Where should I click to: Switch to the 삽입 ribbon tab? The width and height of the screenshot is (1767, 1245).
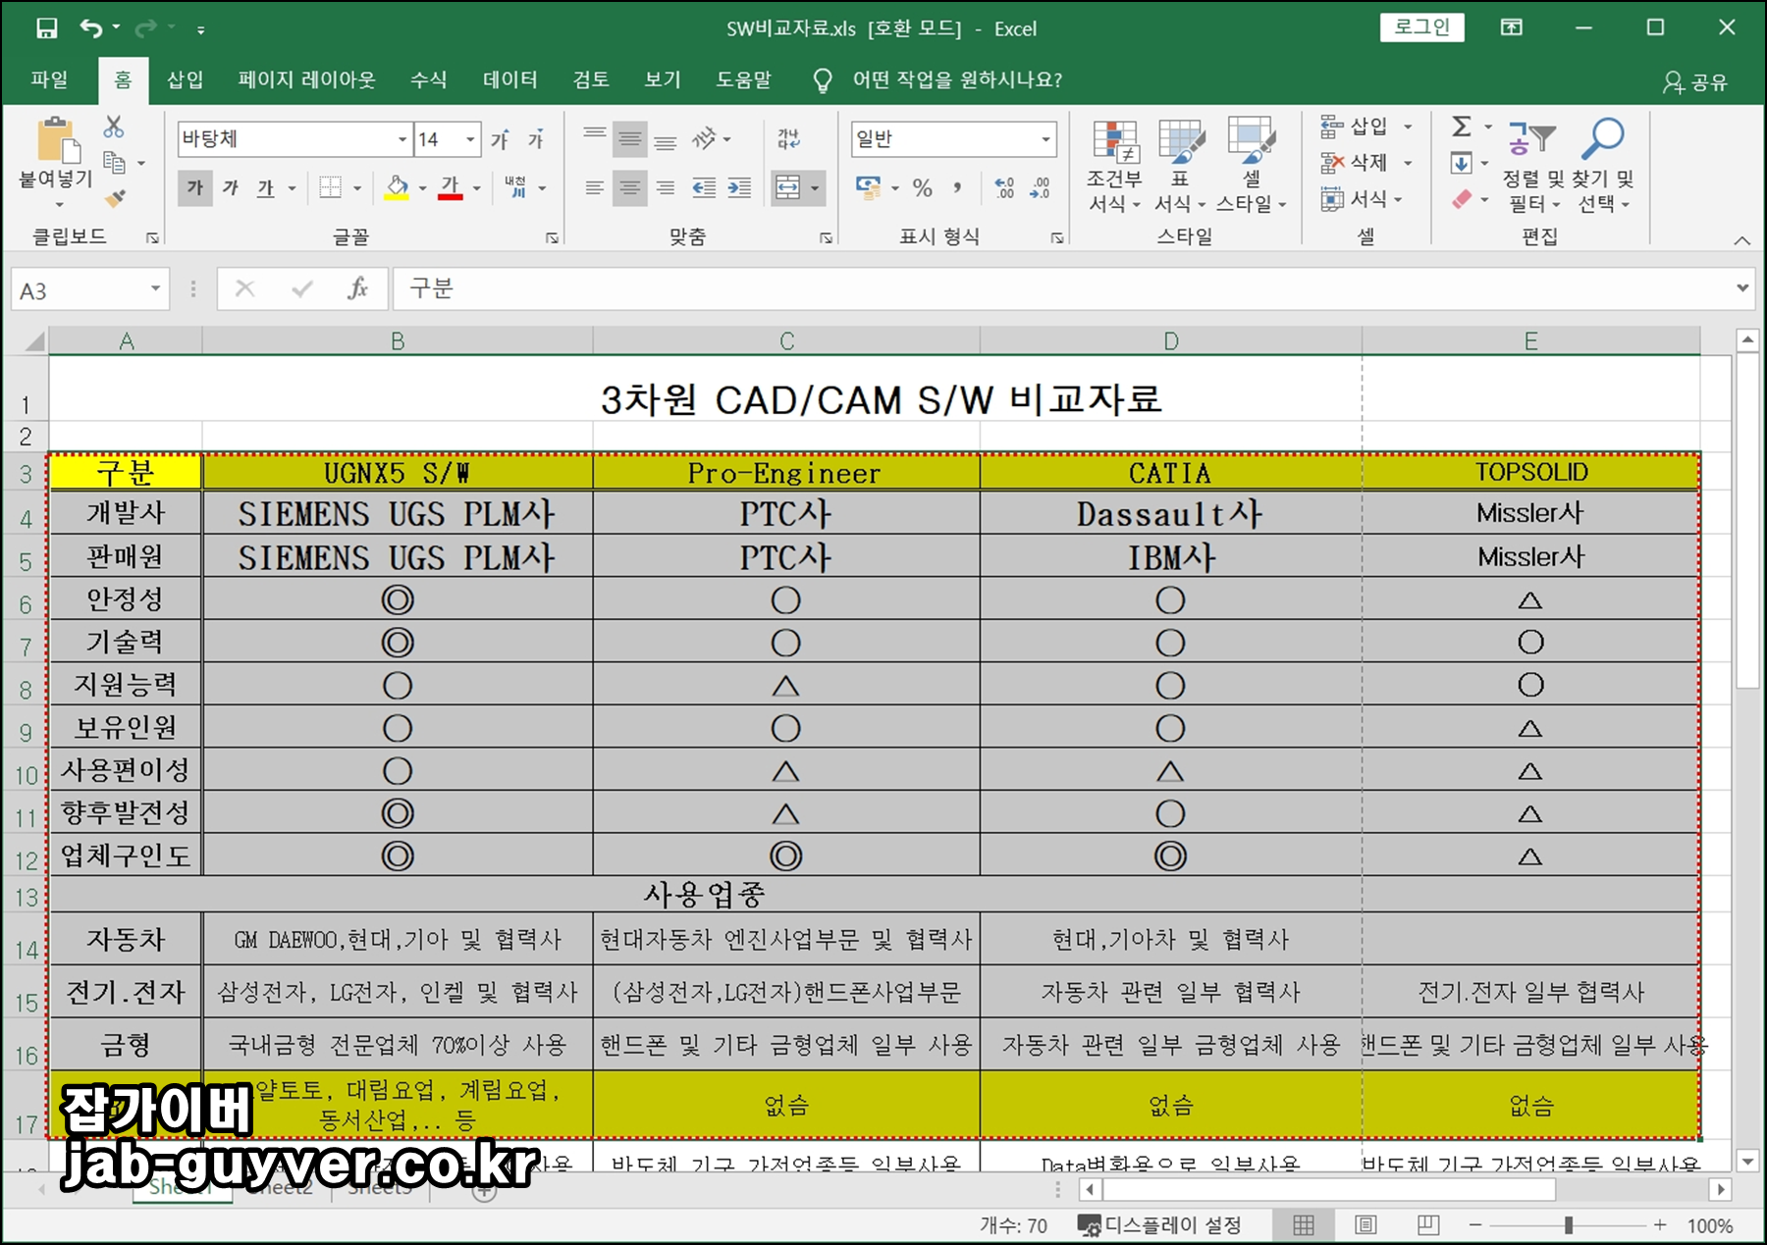tap(185, 79)
